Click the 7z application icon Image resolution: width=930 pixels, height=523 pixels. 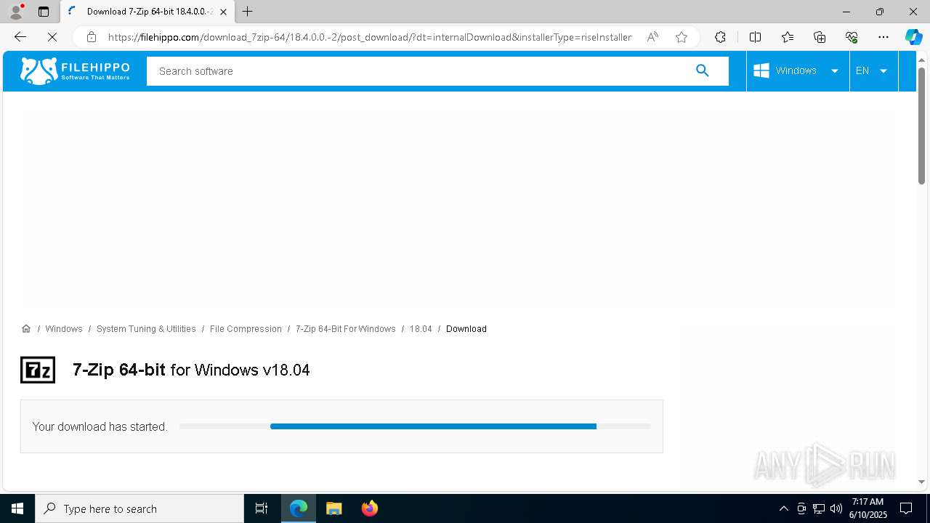click(38, 370)
